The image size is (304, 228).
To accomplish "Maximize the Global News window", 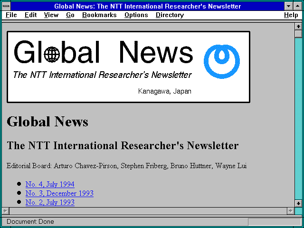I will point(298,6).
